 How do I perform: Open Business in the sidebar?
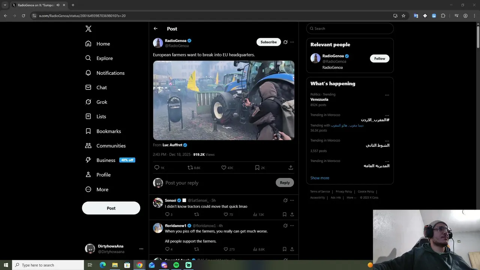tap(110, 160)
